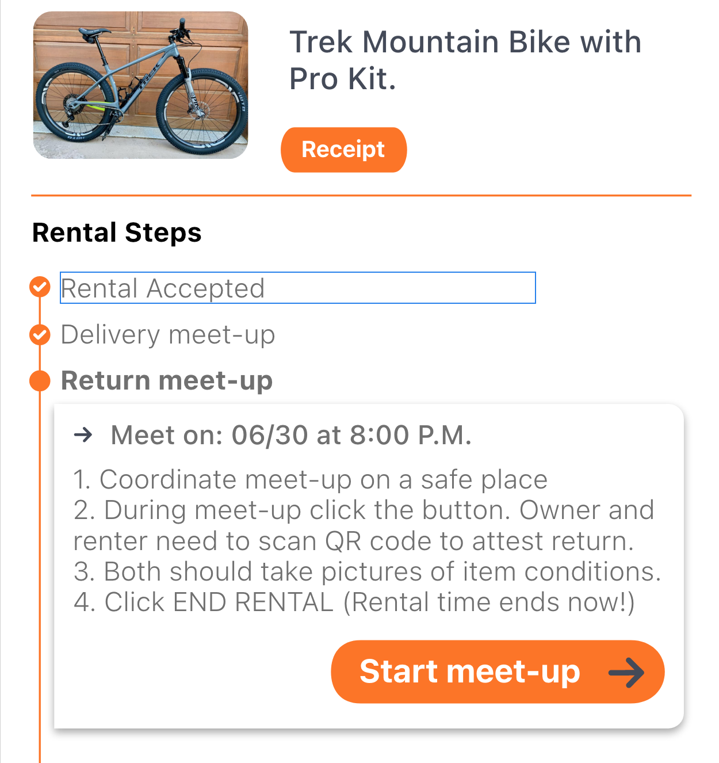Click the orange divider under the Receipt button
The width and height of the screenshot is (719, 763).
pyautogui.click(x=361, y=196)
